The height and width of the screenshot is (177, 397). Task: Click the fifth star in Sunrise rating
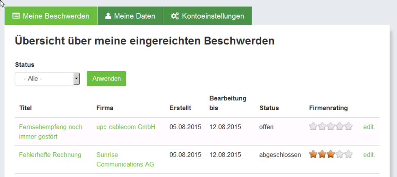click(349, 154)
